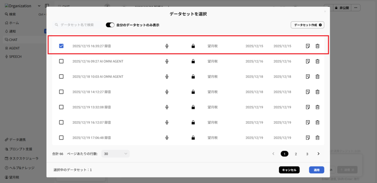
Task: Check the 2025/12/16 09:27 AI OMNI AGENT checkbox
Action: (61, 61)
